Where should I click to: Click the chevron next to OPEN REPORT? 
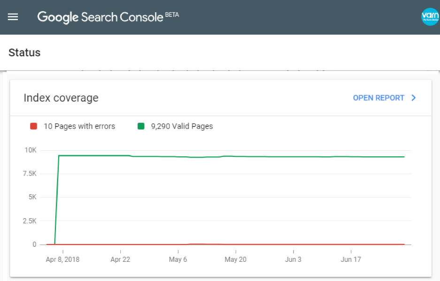click(414, 98)
